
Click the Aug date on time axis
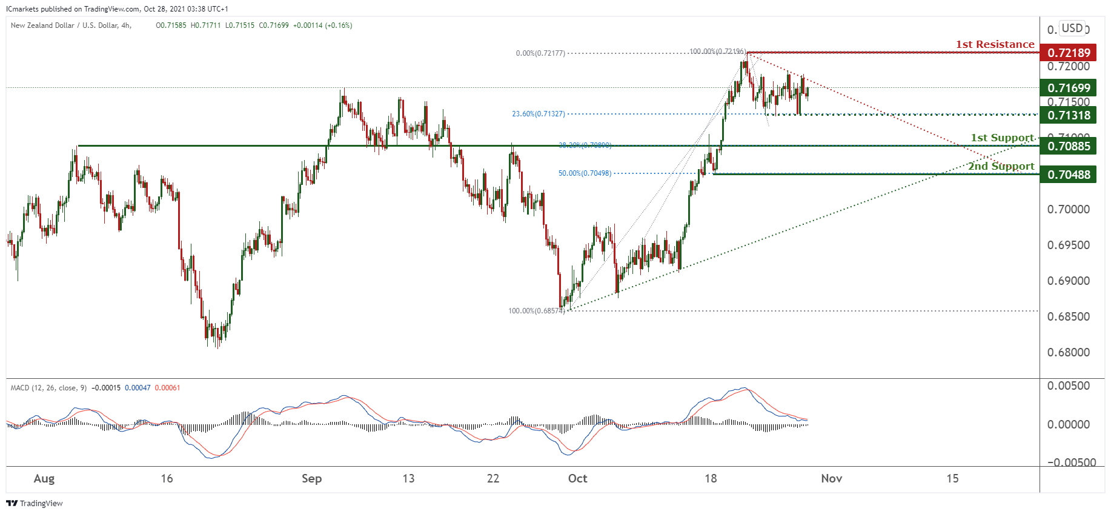[44, 478]
